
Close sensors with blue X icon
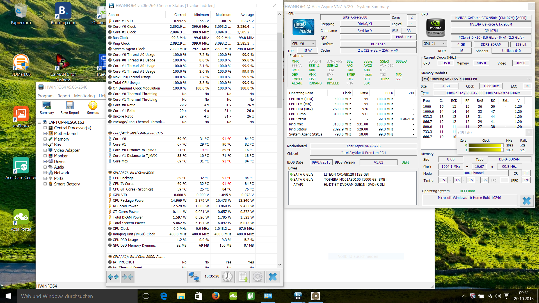273,277
